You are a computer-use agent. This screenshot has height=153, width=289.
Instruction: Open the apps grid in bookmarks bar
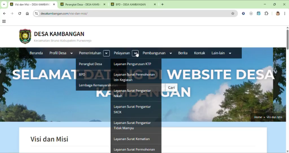(x=4, y=21)
